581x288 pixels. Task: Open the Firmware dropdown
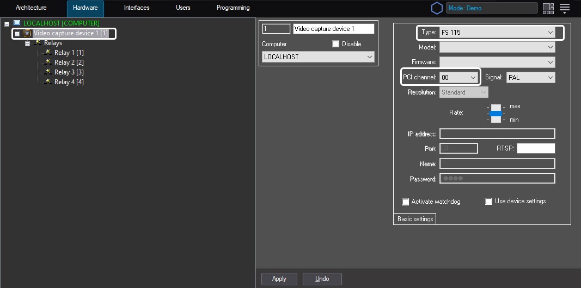497,62
